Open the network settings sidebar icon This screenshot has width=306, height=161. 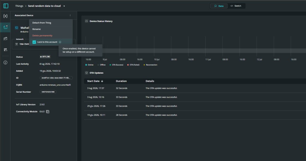point(5,38)
